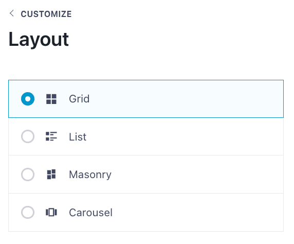Click the Masonry layout icon
Screen dimensions: 294x244
click(x=51, y=175)
